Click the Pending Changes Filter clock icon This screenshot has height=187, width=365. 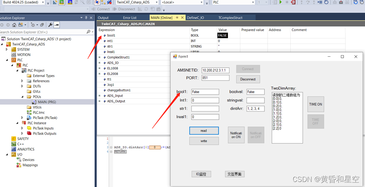33,24
